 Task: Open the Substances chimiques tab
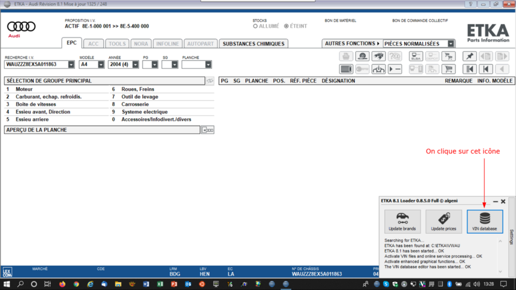tap(253, 43)
